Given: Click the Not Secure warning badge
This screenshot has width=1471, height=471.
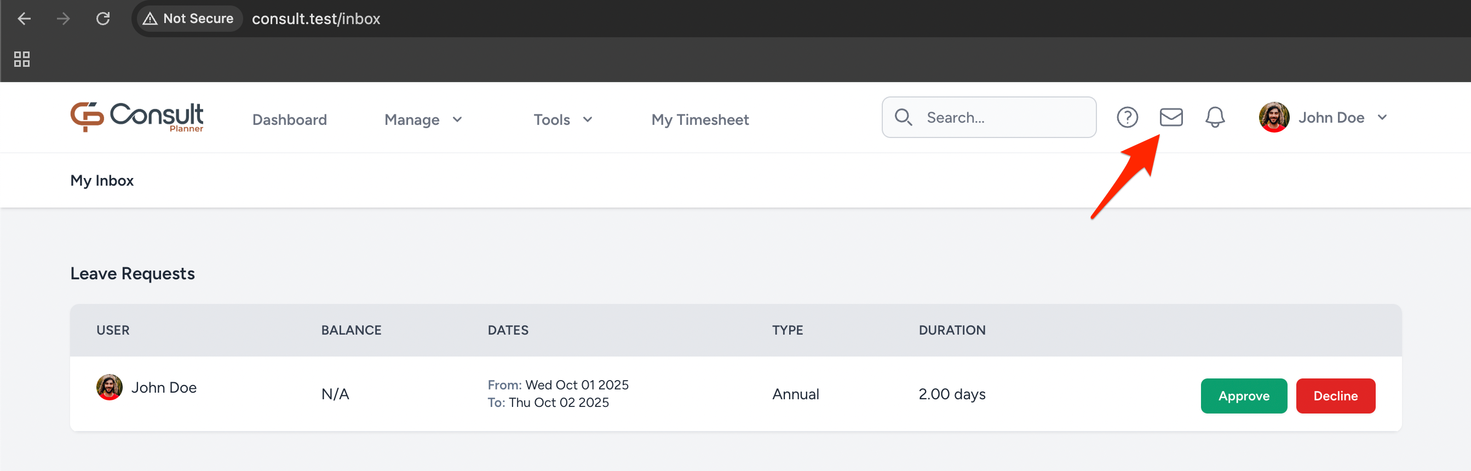Looking at the screenshot, I should click(x=188, y=19).
